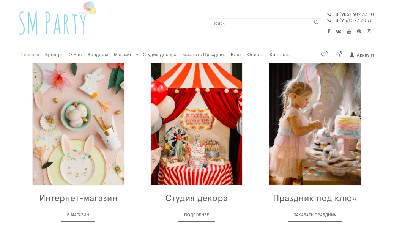Open the Оплата menu item
394x227 pixels.
click(255, 55)
